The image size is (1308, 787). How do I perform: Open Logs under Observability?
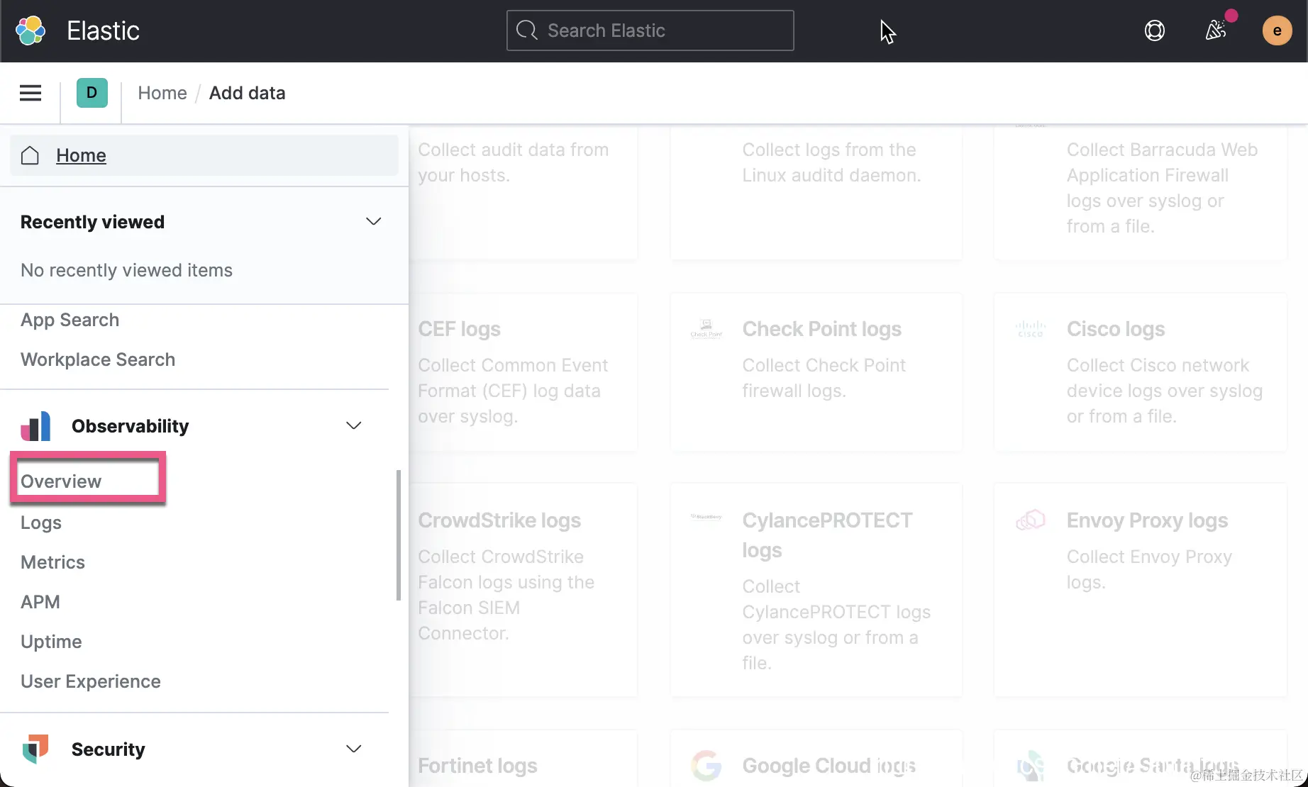pos(41,523)
